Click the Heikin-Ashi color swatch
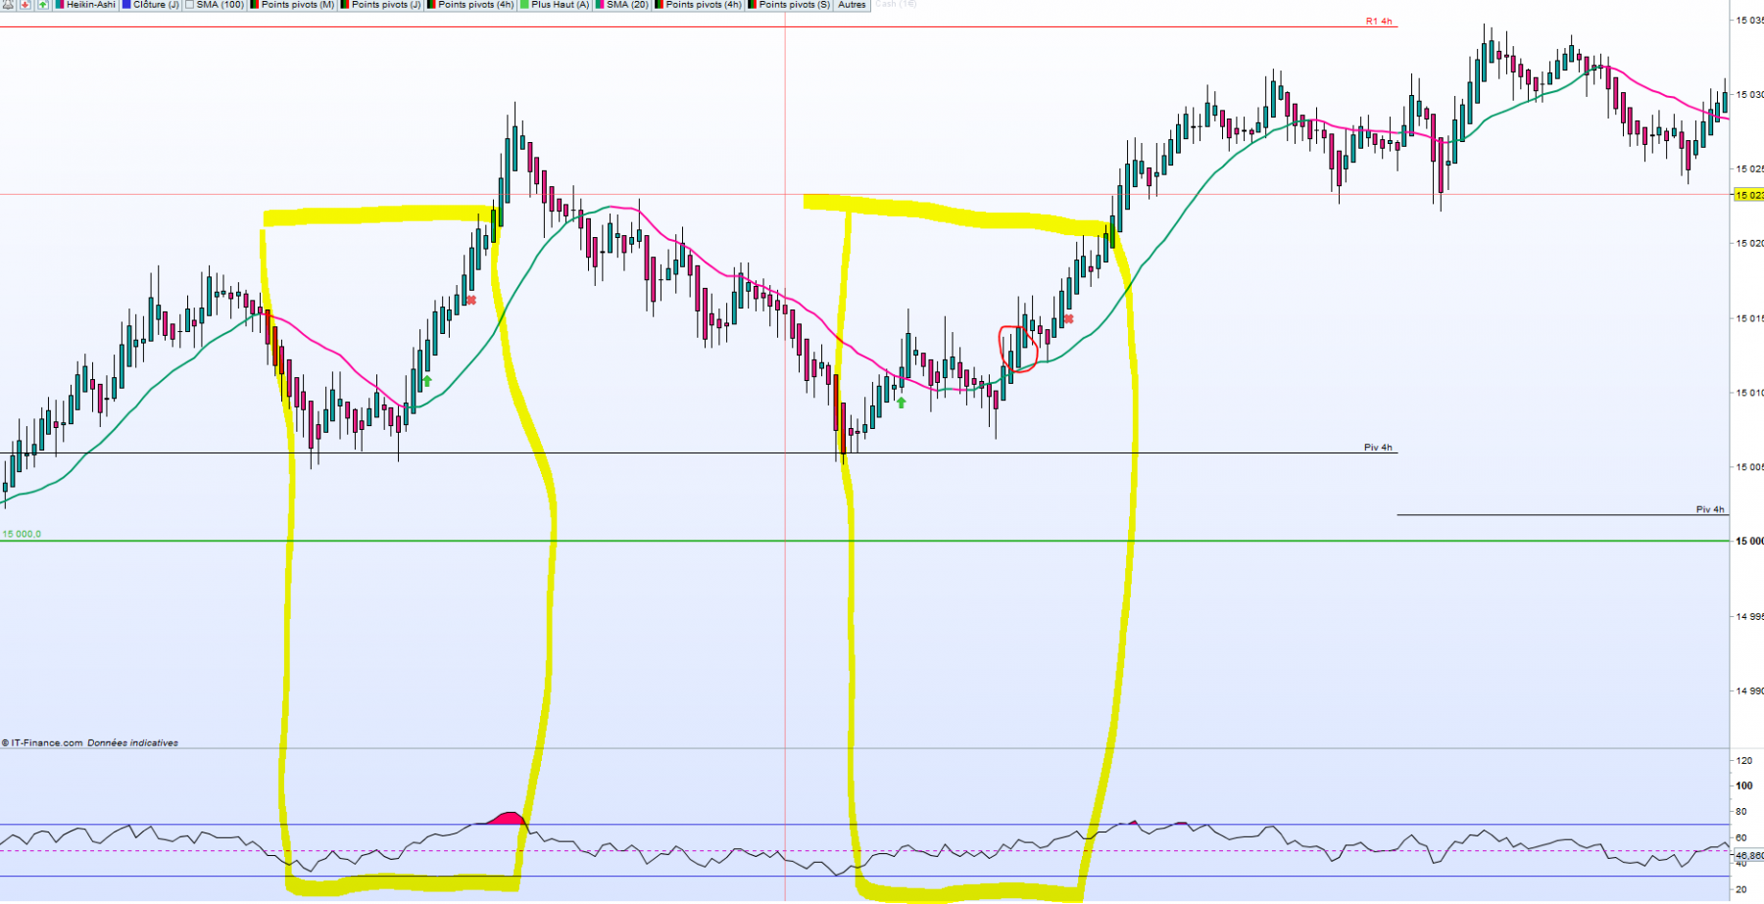Screen dimensions: 1764x904 (x=60, y=4)
